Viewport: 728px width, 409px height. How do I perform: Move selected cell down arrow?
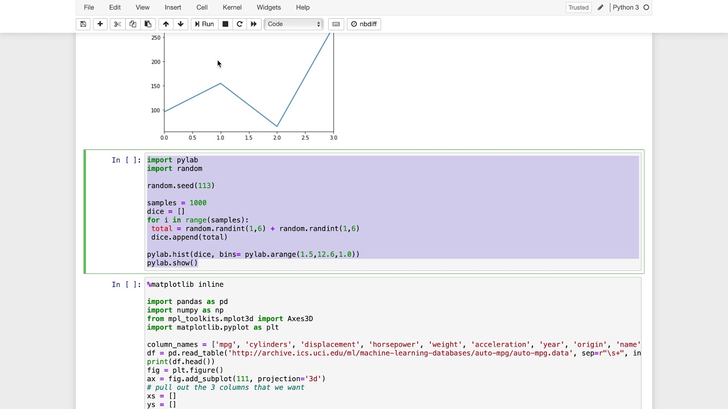180,24
